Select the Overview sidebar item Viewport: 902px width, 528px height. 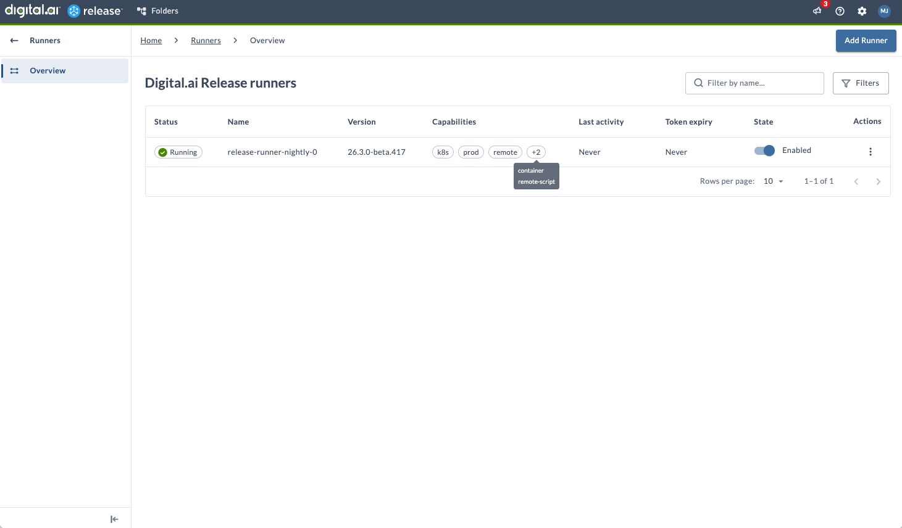(x=65, y=71)
